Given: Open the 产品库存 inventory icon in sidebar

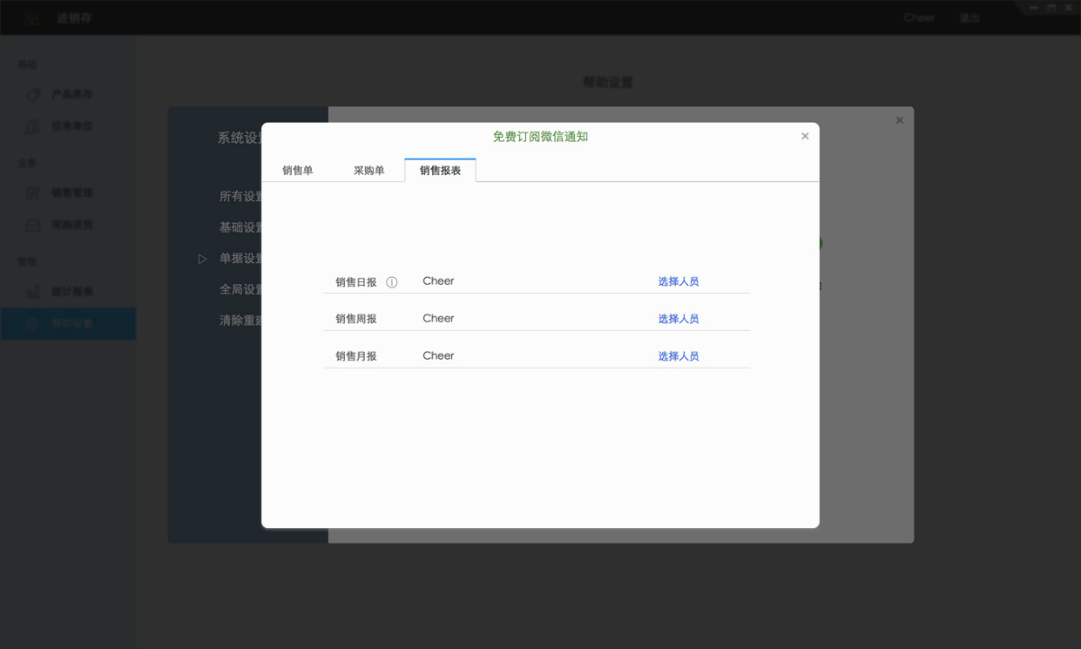Looking at the screenshot, I should 33,94.
